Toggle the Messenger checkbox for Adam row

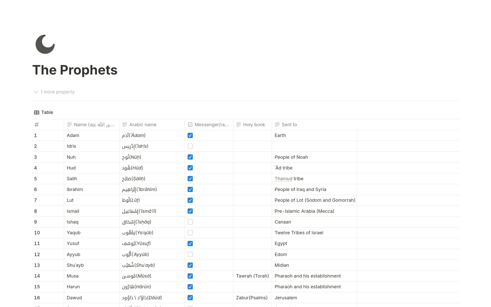point(190,135)
